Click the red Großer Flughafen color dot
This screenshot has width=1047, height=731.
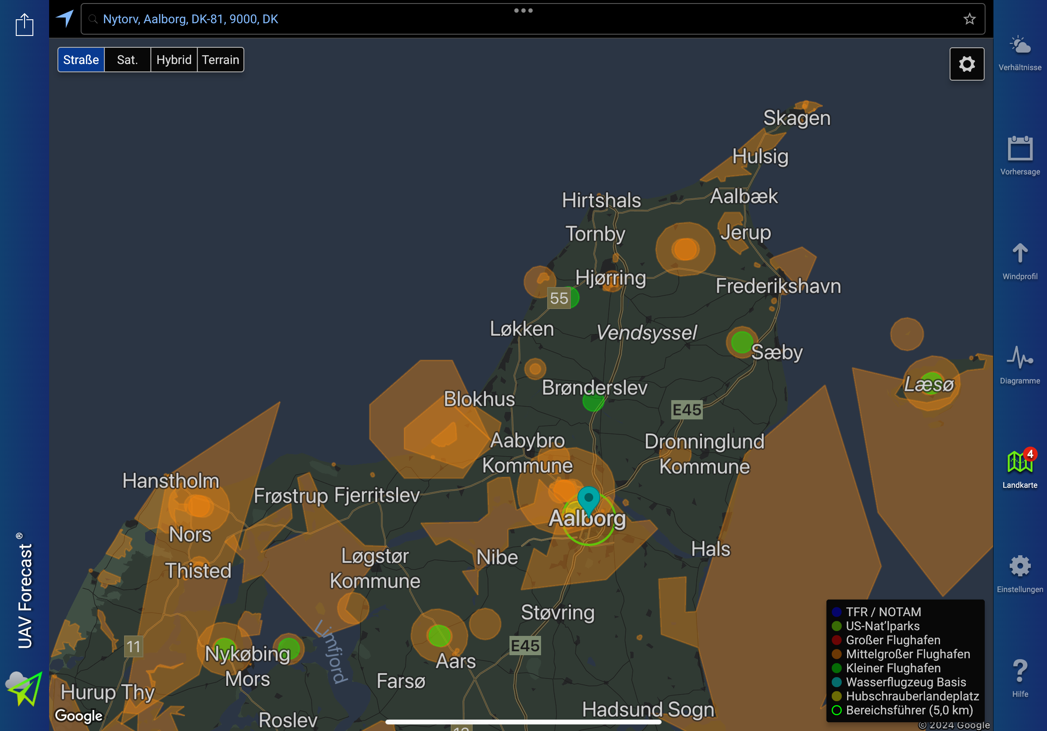(x=836, y=640)
